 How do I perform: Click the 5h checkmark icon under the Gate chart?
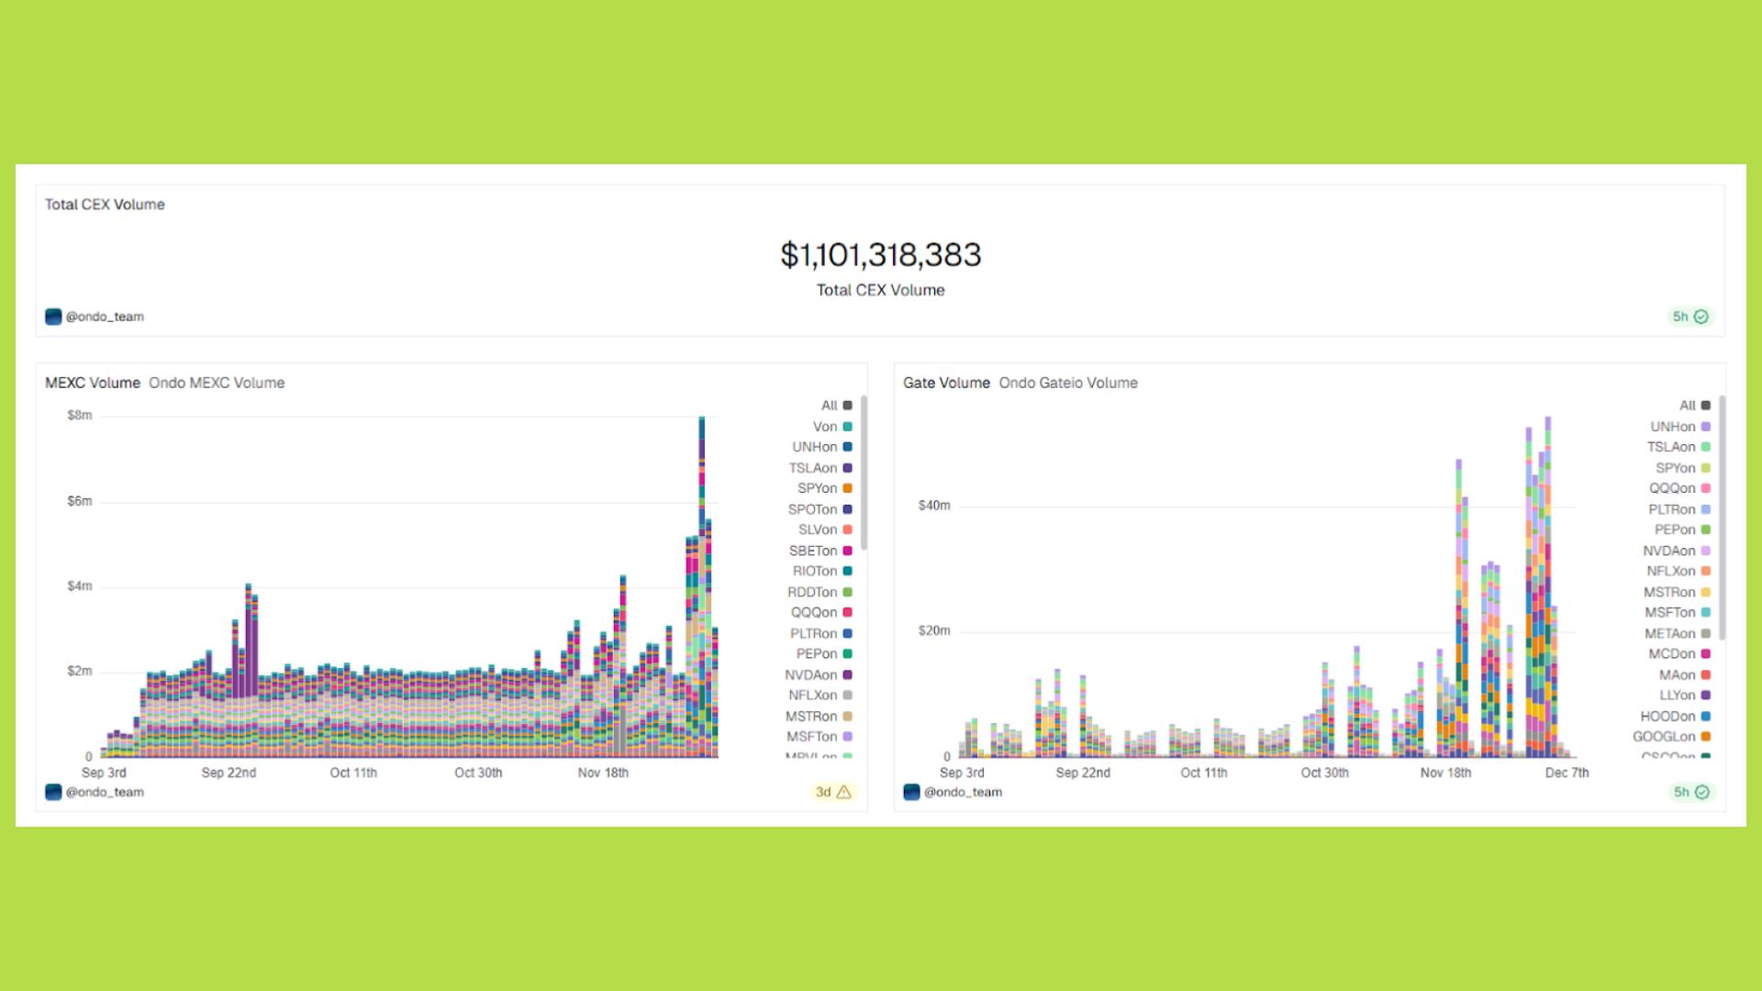point(1701,792)
